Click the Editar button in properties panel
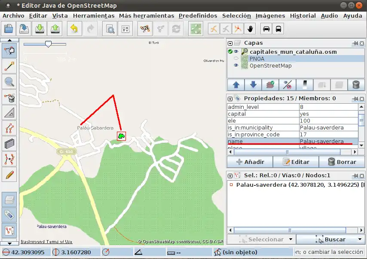This screenshot has height=259, width=367. click(x=296, y=162)
